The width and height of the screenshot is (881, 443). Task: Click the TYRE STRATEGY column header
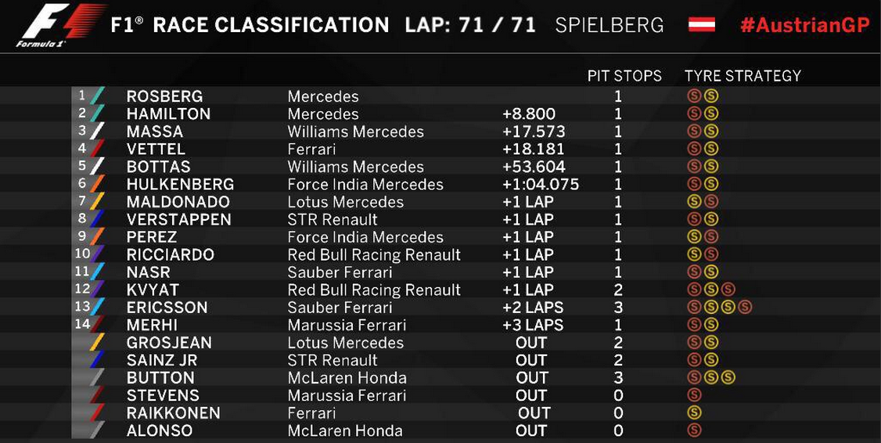tap(743, 76)
